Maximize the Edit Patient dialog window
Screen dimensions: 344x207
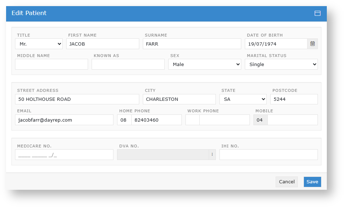pos(317,13)
